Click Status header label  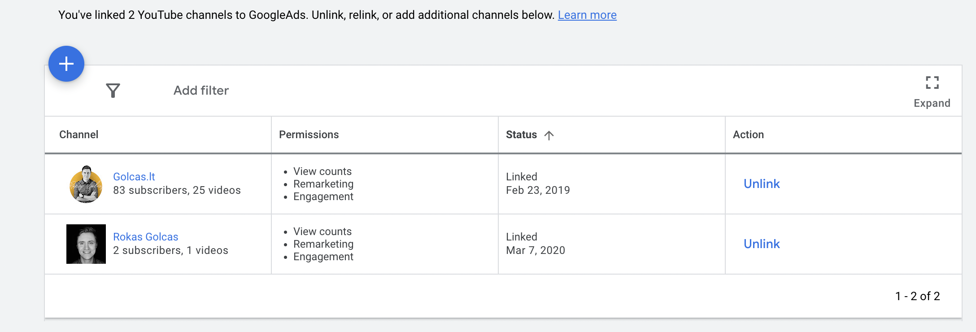521,135
